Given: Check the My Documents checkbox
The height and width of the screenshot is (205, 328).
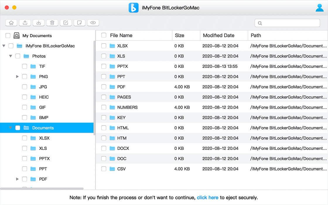Looking at the screenshot, I should [x=8, y=35].
